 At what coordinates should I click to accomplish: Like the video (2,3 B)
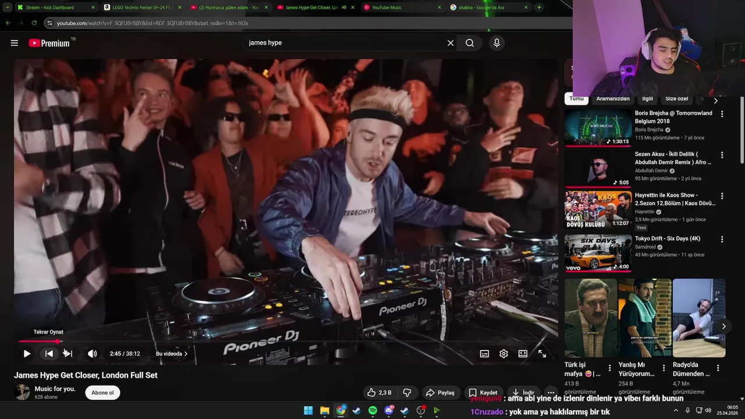coord(379,393)
